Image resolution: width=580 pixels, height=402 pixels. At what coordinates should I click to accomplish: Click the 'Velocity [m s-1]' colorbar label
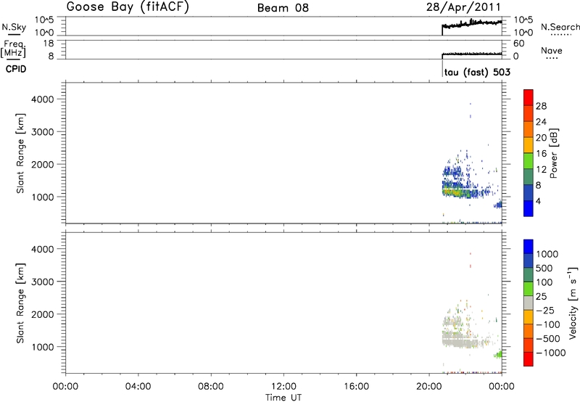tap(573, 303)
